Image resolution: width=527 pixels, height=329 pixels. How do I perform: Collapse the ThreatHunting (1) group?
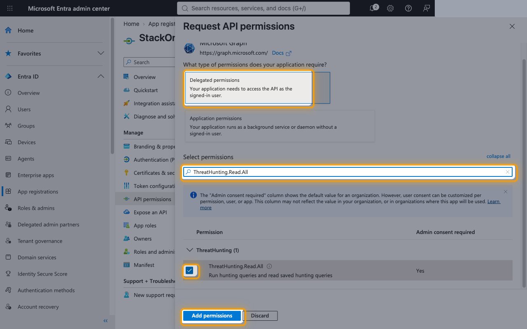pos(189,250)
